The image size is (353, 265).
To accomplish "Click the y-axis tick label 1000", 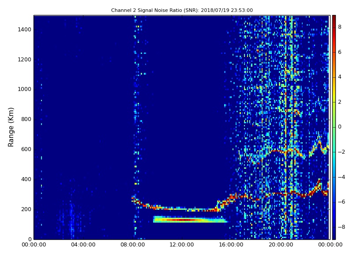I will 25,89.
